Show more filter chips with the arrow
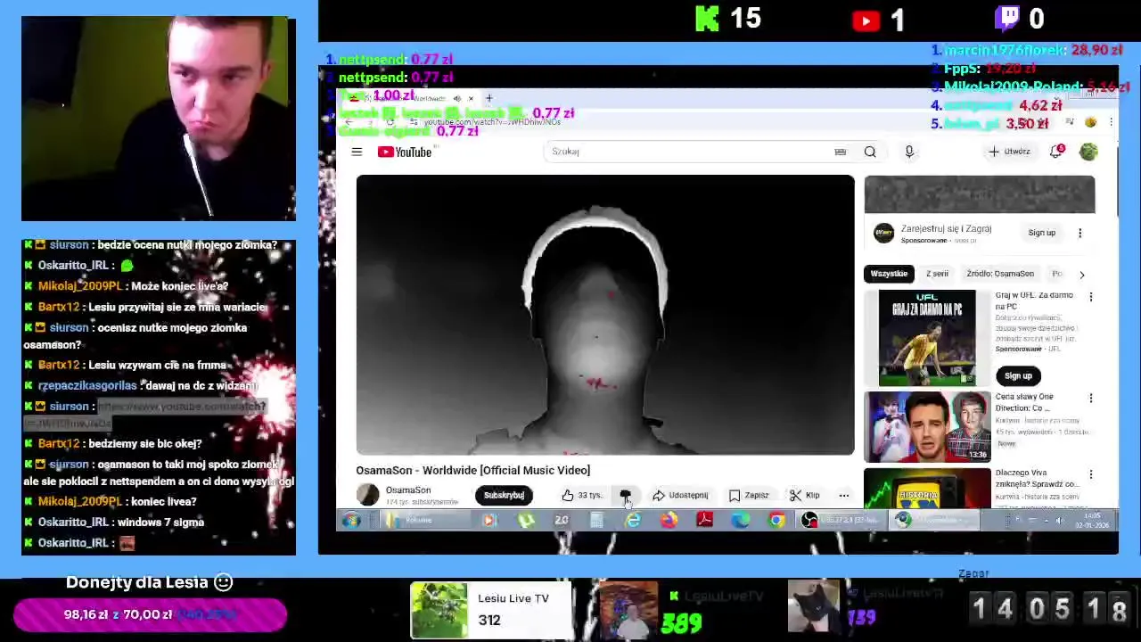Screen dimensions: 1141x642 point(1082,275)
